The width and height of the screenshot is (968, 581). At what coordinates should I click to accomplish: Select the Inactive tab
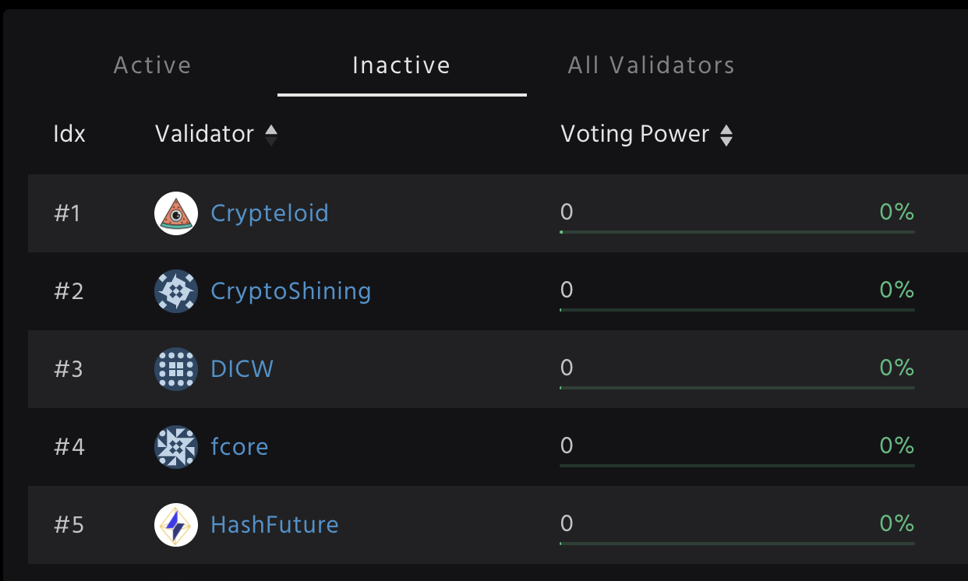401,65
